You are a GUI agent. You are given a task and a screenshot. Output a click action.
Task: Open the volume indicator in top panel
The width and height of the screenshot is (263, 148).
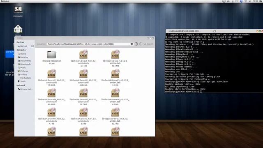coord(250,1)
